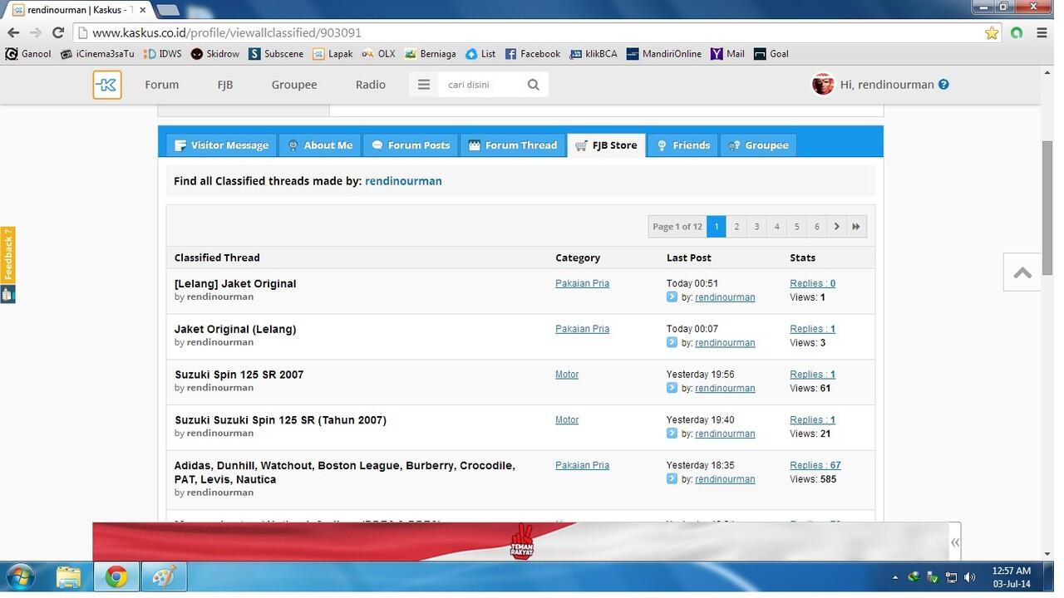Image resolution: width=1064 pixels, height=598 pixels.
Task: Open the help question mark icon
Action: (x=943, y=85)
